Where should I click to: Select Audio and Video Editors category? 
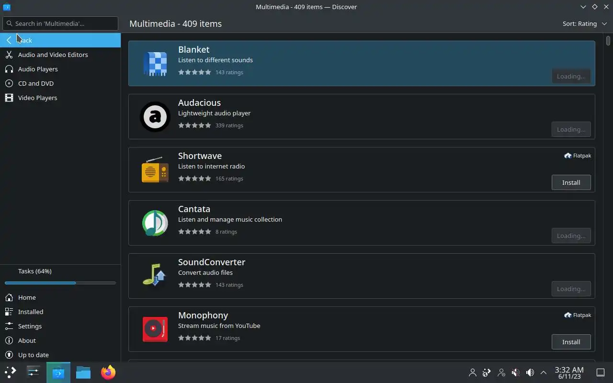point(60,55)
